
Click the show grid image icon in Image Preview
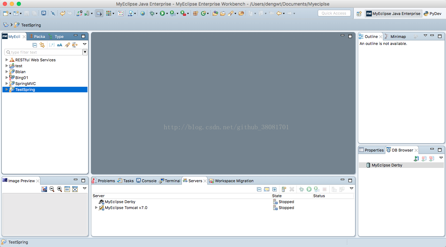coord(44,189)
